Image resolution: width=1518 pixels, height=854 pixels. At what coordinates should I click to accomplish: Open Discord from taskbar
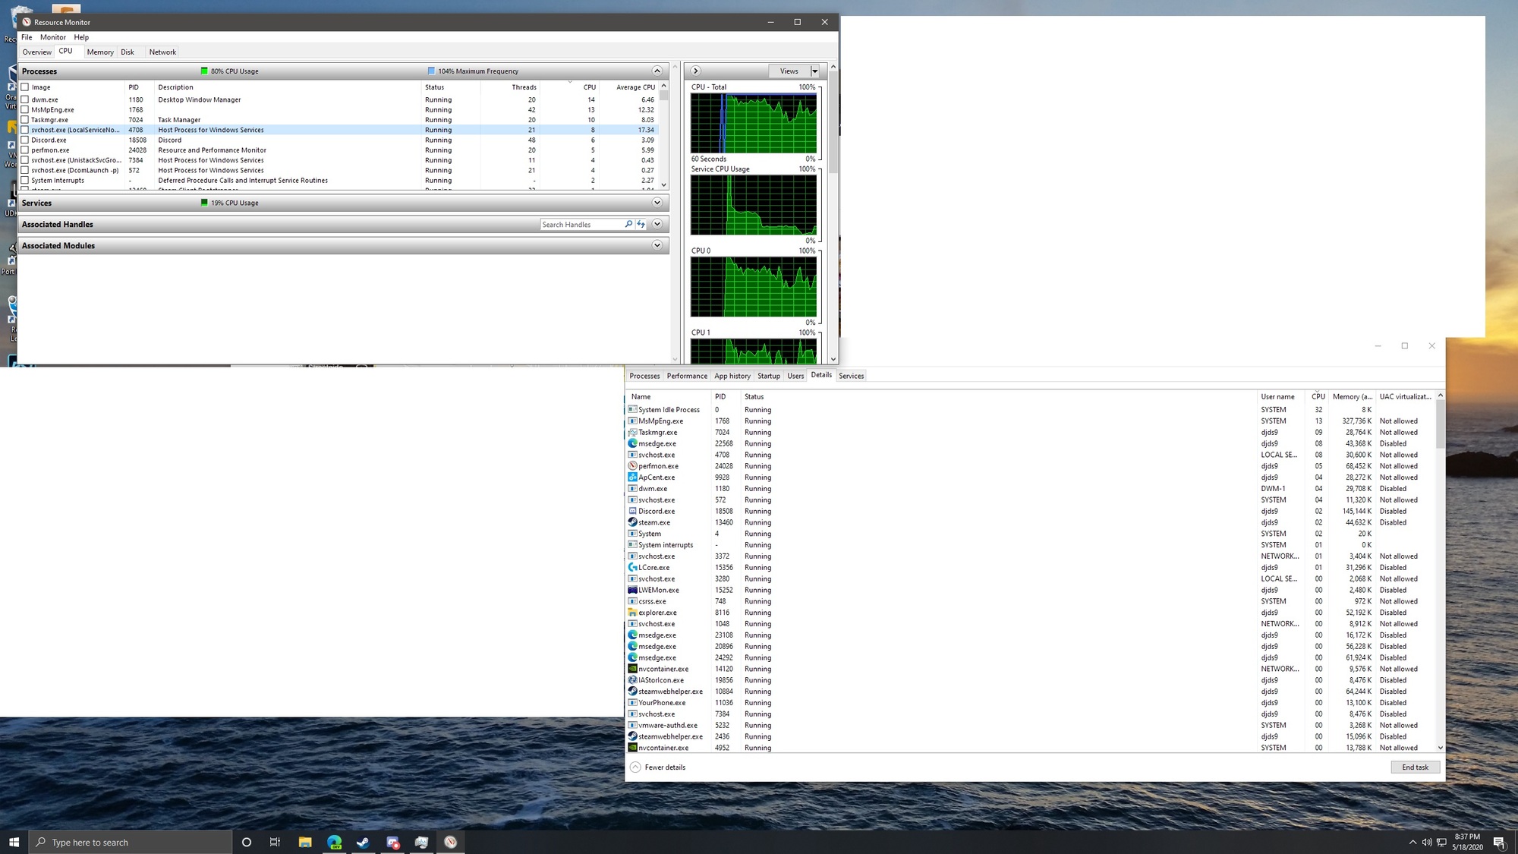pyautogui.click(x=392, y=842)
